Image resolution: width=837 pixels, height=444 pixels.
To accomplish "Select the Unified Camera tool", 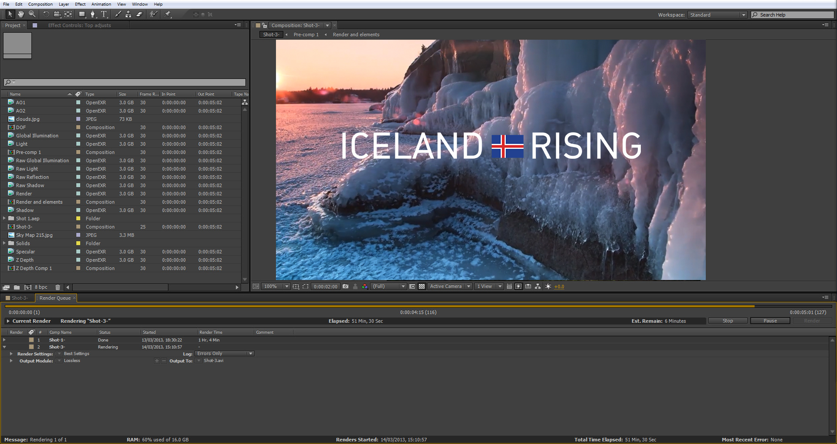I will point(57,14).
